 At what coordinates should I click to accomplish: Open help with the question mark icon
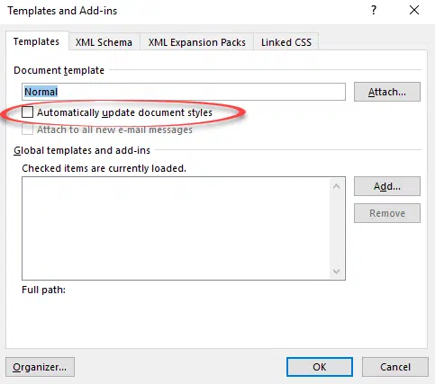coord(374,11)
